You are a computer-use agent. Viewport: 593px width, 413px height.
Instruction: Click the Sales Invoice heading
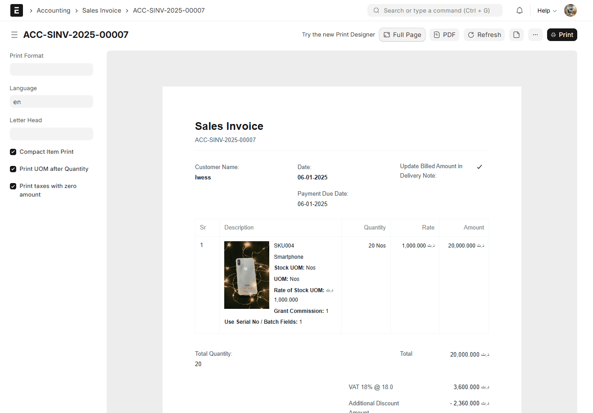click(x=229, y=126)
